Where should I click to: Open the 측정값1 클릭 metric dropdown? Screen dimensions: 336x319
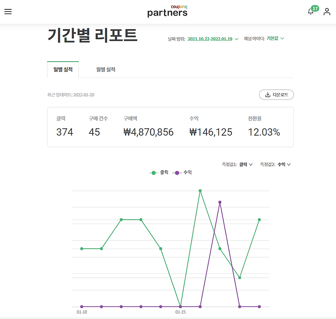pos(246,164)
